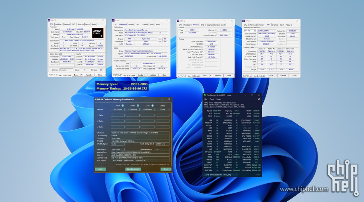Viewport: 364px width, 202px height.
Task: Open the File menu in ZenTimings
Action: (206, 99)
